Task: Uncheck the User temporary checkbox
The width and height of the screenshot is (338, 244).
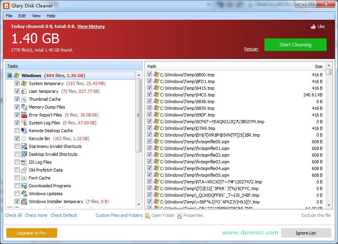Action: pos(17,91)
